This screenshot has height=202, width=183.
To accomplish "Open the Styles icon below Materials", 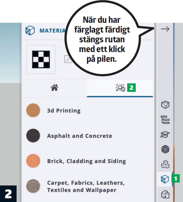I will pyautogui.click(x=165, y=194).
